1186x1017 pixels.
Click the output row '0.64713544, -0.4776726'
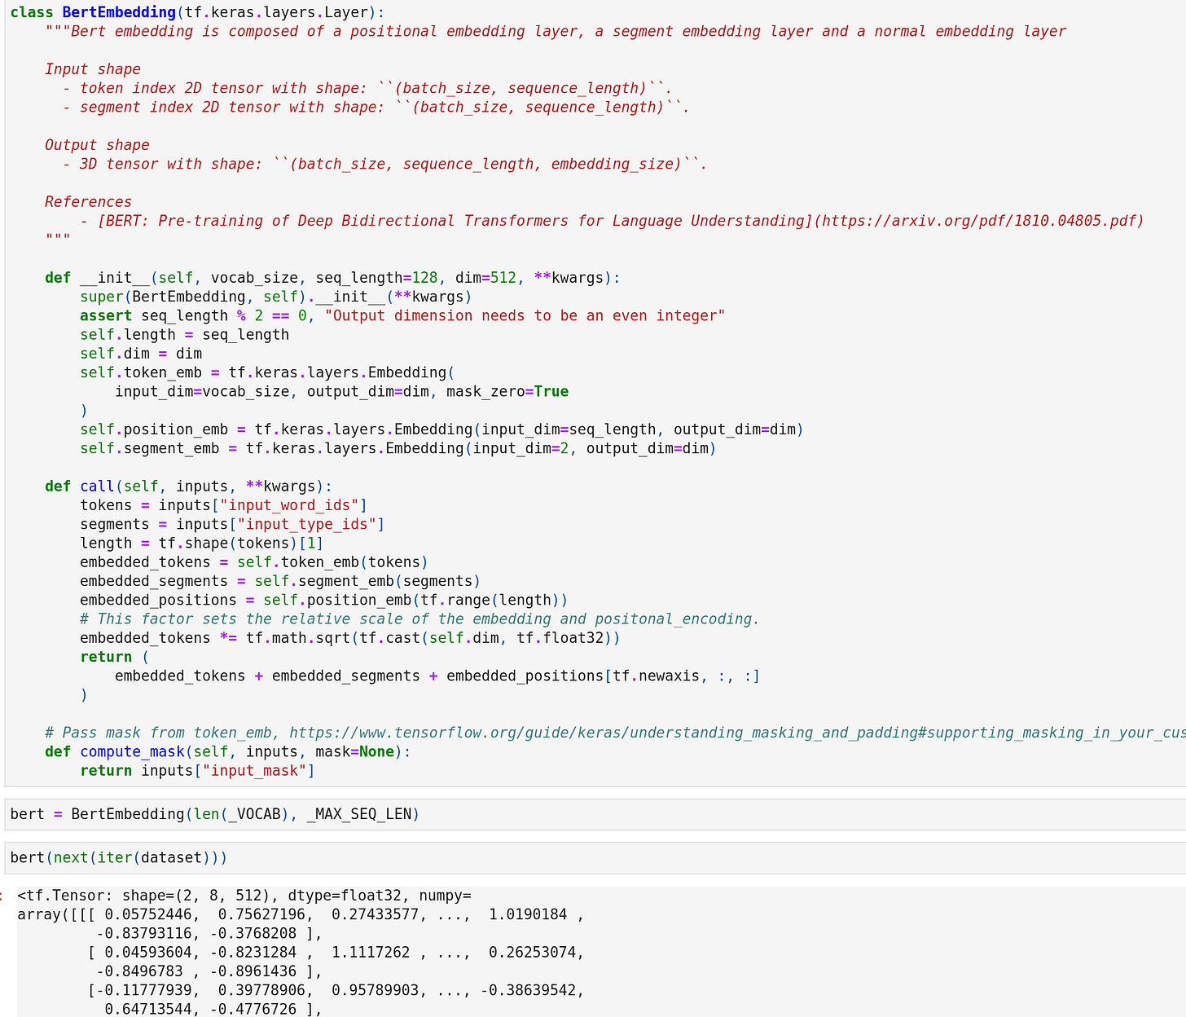(x=213, y=1009)
